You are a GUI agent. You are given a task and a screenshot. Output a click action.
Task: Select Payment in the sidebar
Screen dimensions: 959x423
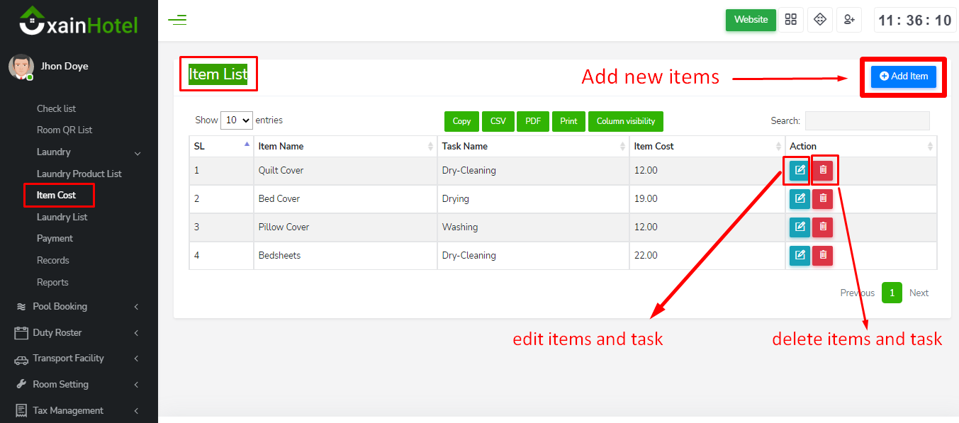(55, 239)
